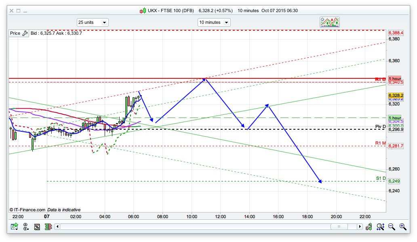Click the zoom in magnifier icon

[402, 227]
